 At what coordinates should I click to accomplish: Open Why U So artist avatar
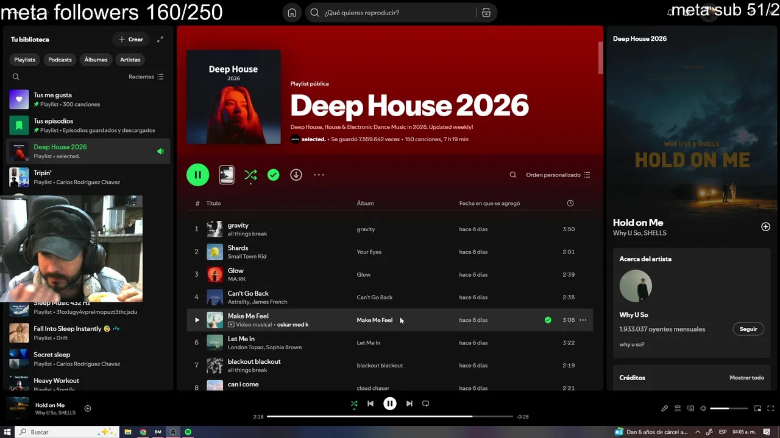(636, 286)
